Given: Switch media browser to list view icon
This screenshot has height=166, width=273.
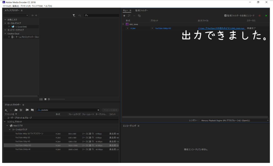Looking at the screenshot, I should coord(41,99).
